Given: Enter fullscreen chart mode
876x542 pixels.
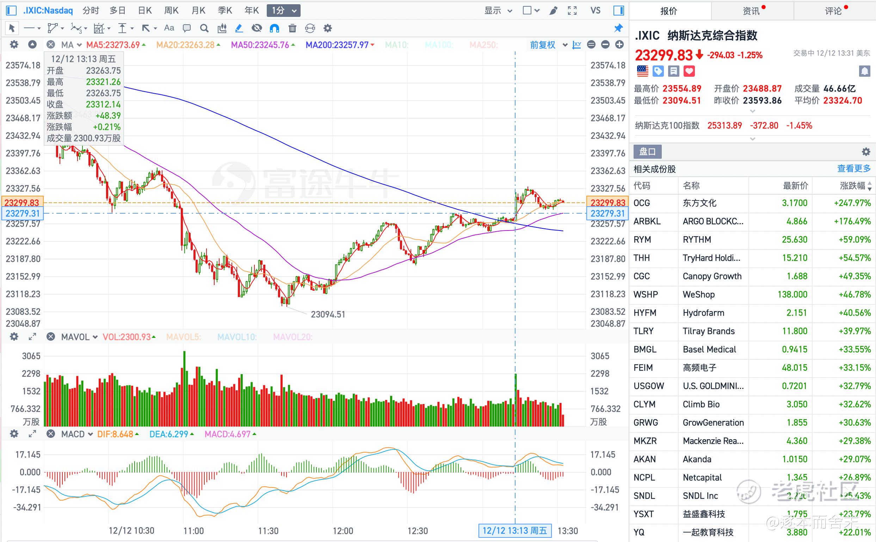Looking at the screenshot, I should coord(572,11).
